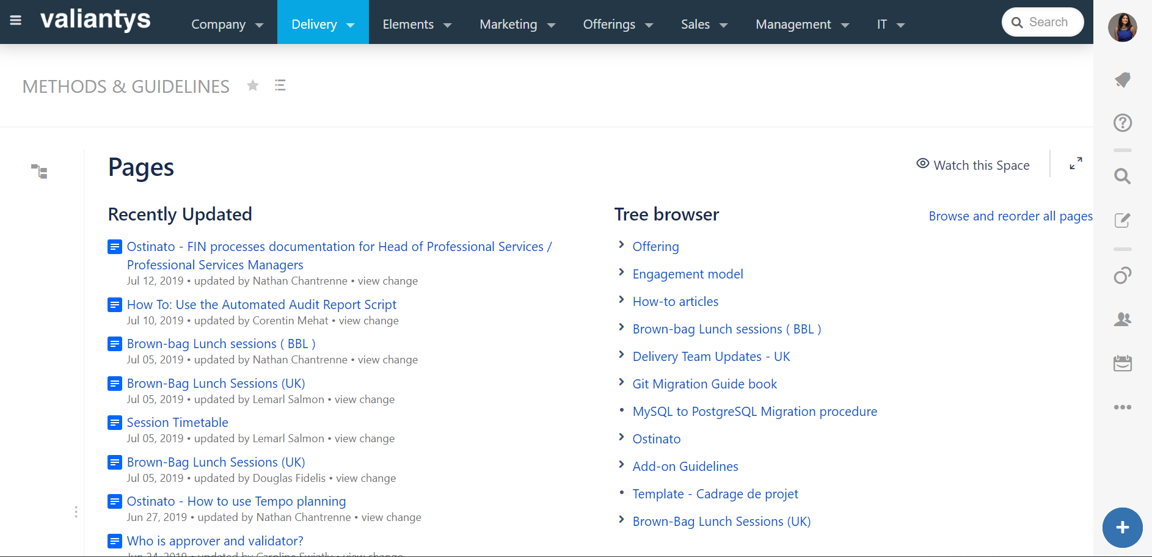This screenshot has height=557, width=1152.
Task: Open the Delivery menu in the navigation bar
Action: click(x=323, y=22)
